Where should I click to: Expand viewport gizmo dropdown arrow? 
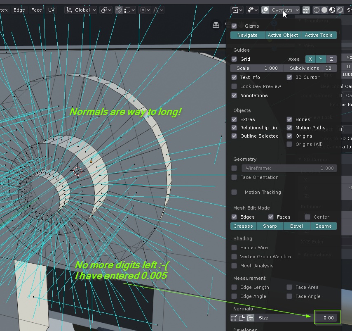click(256, 10)
